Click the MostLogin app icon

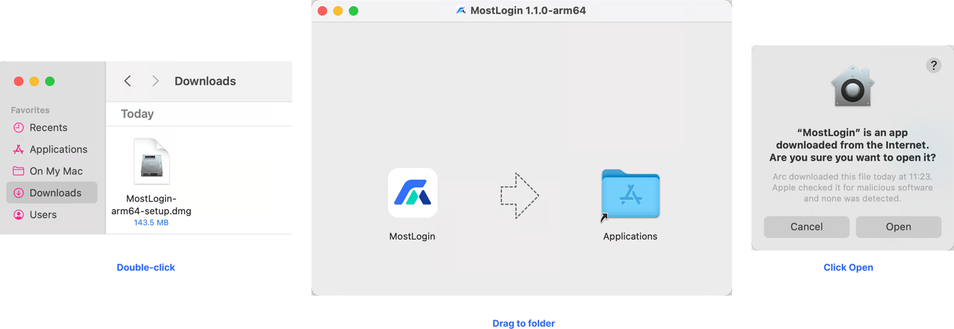(412, 193)
